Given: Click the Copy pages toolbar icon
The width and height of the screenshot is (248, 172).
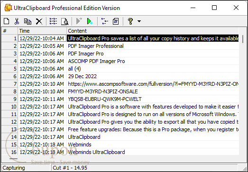Looking at the screenshot, I should coord(28,21).
